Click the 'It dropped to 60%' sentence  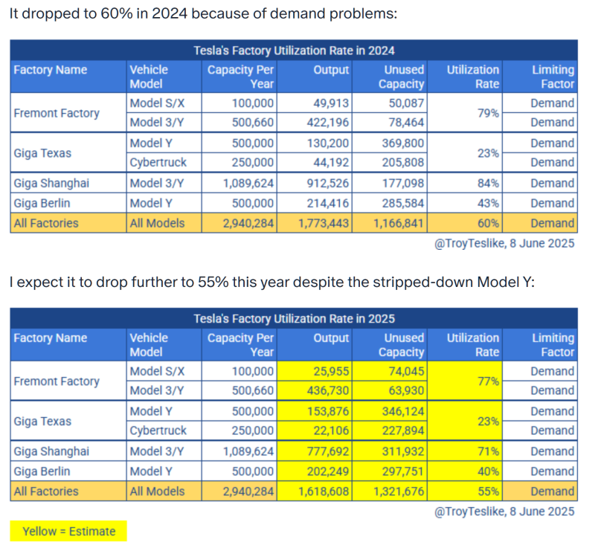pyautogui.click(x=203, y=14)
